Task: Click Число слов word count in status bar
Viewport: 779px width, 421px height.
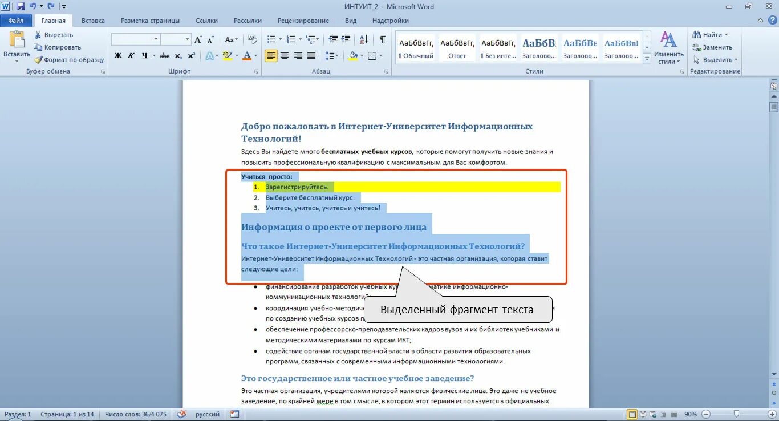Action: click(136, 414)
